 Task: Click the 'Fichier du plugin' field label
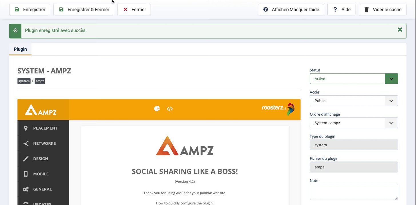(x=324, y=159)
